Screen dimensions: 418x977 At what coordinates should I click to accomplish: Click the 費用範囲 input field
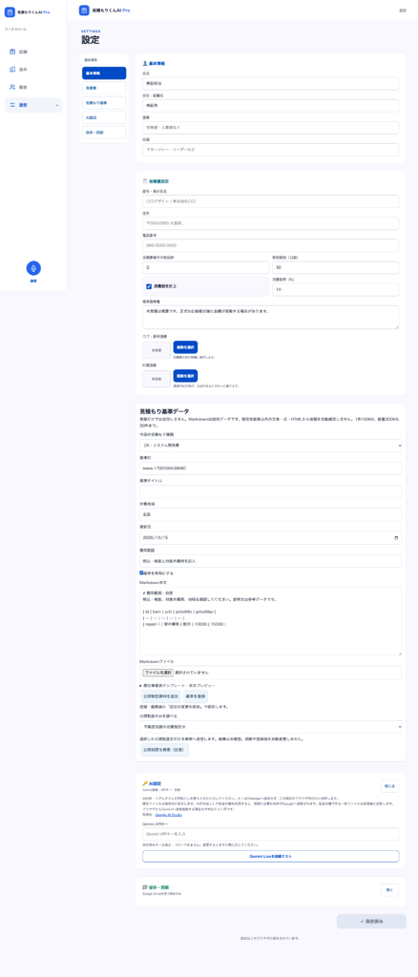tap(270, 561)
